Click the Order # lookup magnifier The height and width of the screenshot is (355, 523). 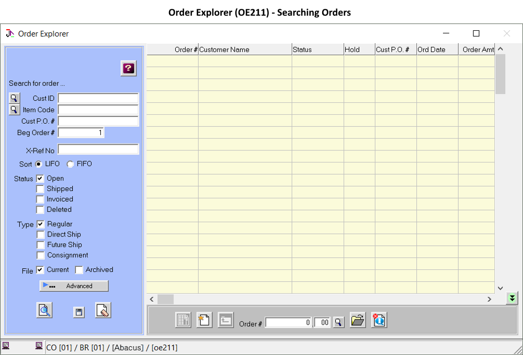coord(338,322)
